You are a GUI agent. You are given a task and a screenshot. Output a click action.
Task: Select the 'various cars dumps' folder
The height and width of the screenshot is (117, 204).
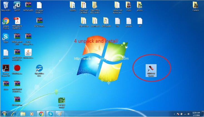[x=117, y=8]
